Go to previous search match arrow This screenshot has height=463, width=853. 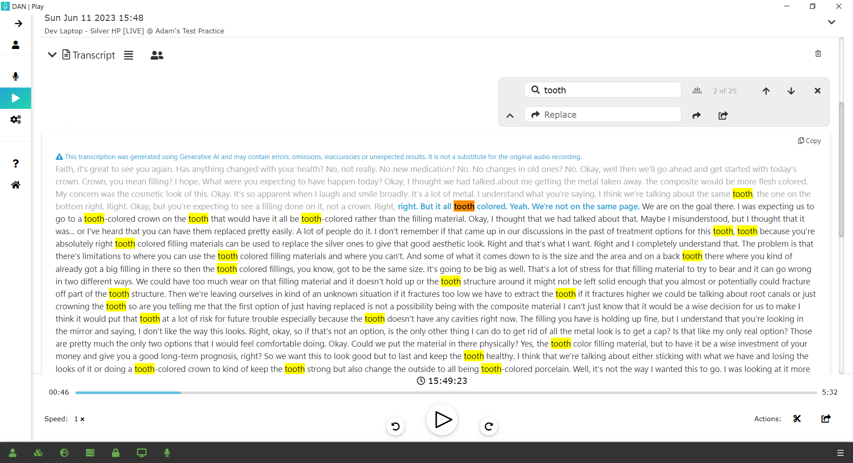(766, 91)
